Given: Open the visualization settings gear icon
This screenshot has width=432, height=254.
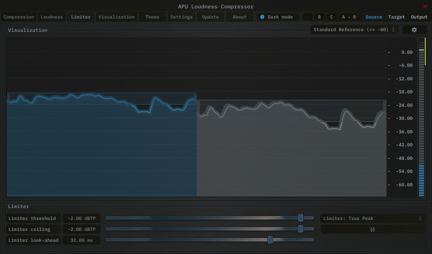Looking at the screenshot, I should click(x=414, y=29).
